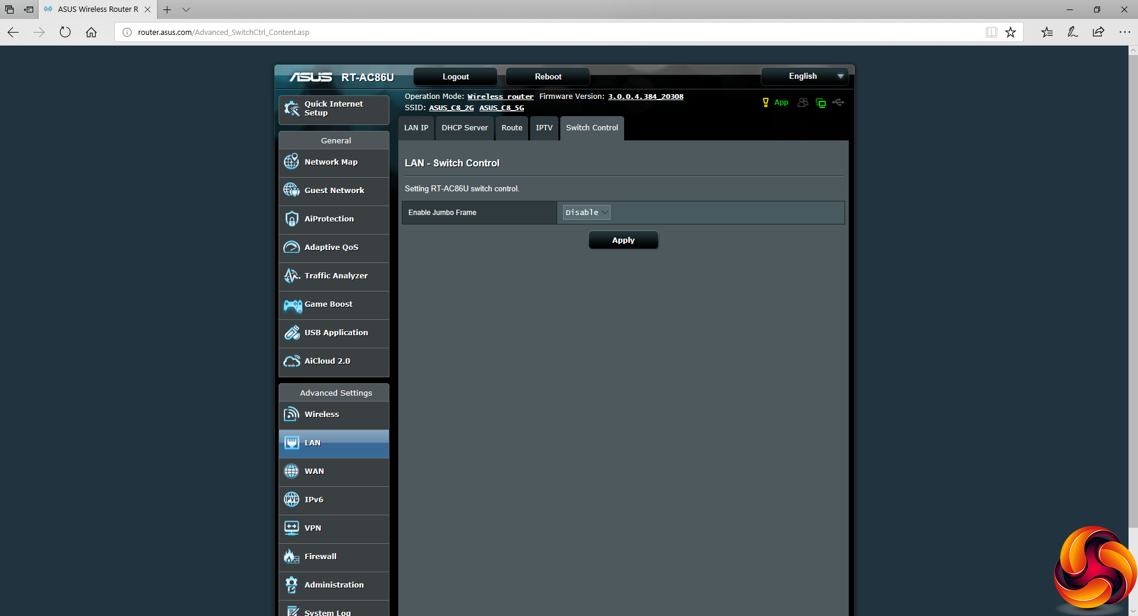Click the USB status icon in header

tap(838, 102)
